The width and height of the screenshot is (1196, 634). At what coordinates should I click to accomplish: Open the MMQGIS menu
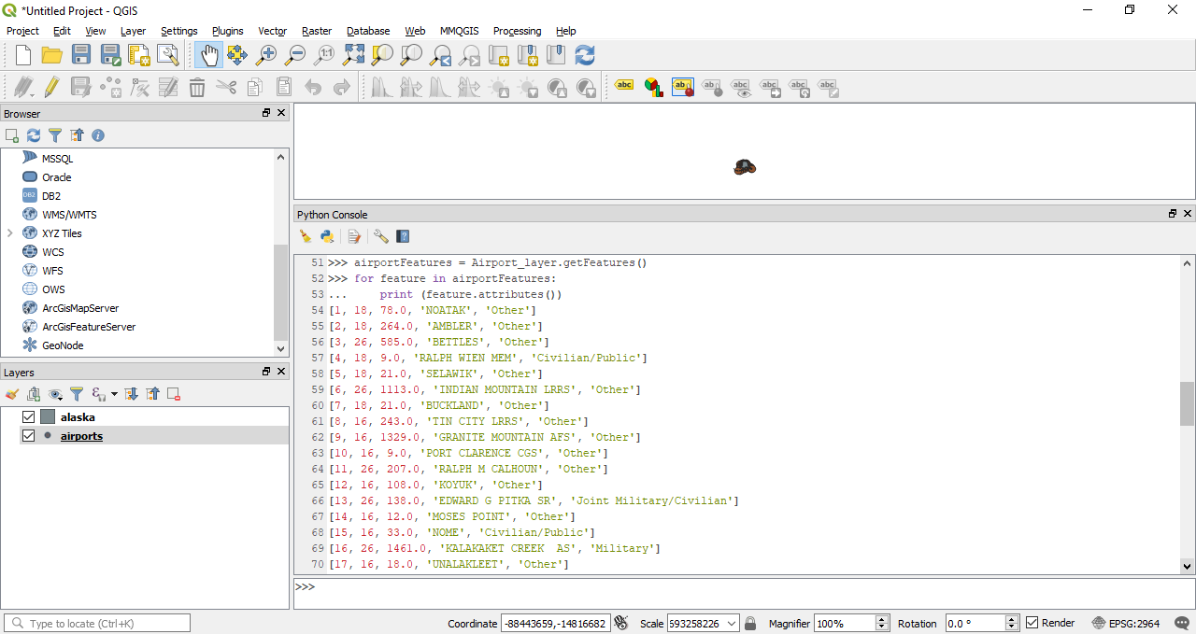[x=459, y=31]
